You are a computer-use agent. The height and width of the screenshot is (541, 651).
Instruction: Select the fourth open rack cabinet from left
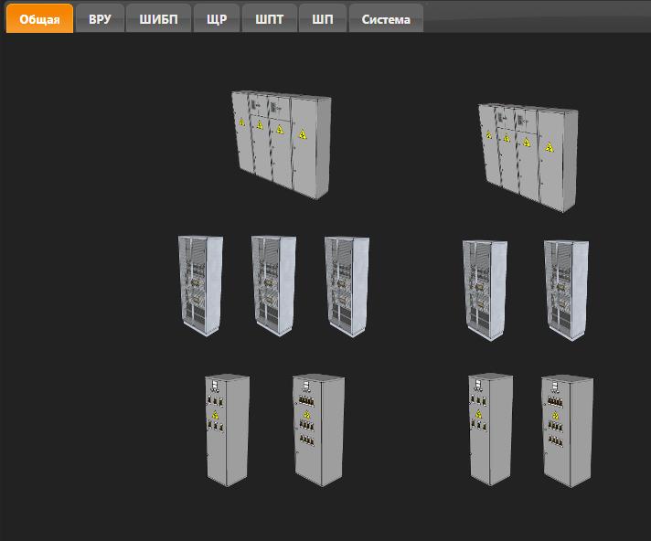485,290
